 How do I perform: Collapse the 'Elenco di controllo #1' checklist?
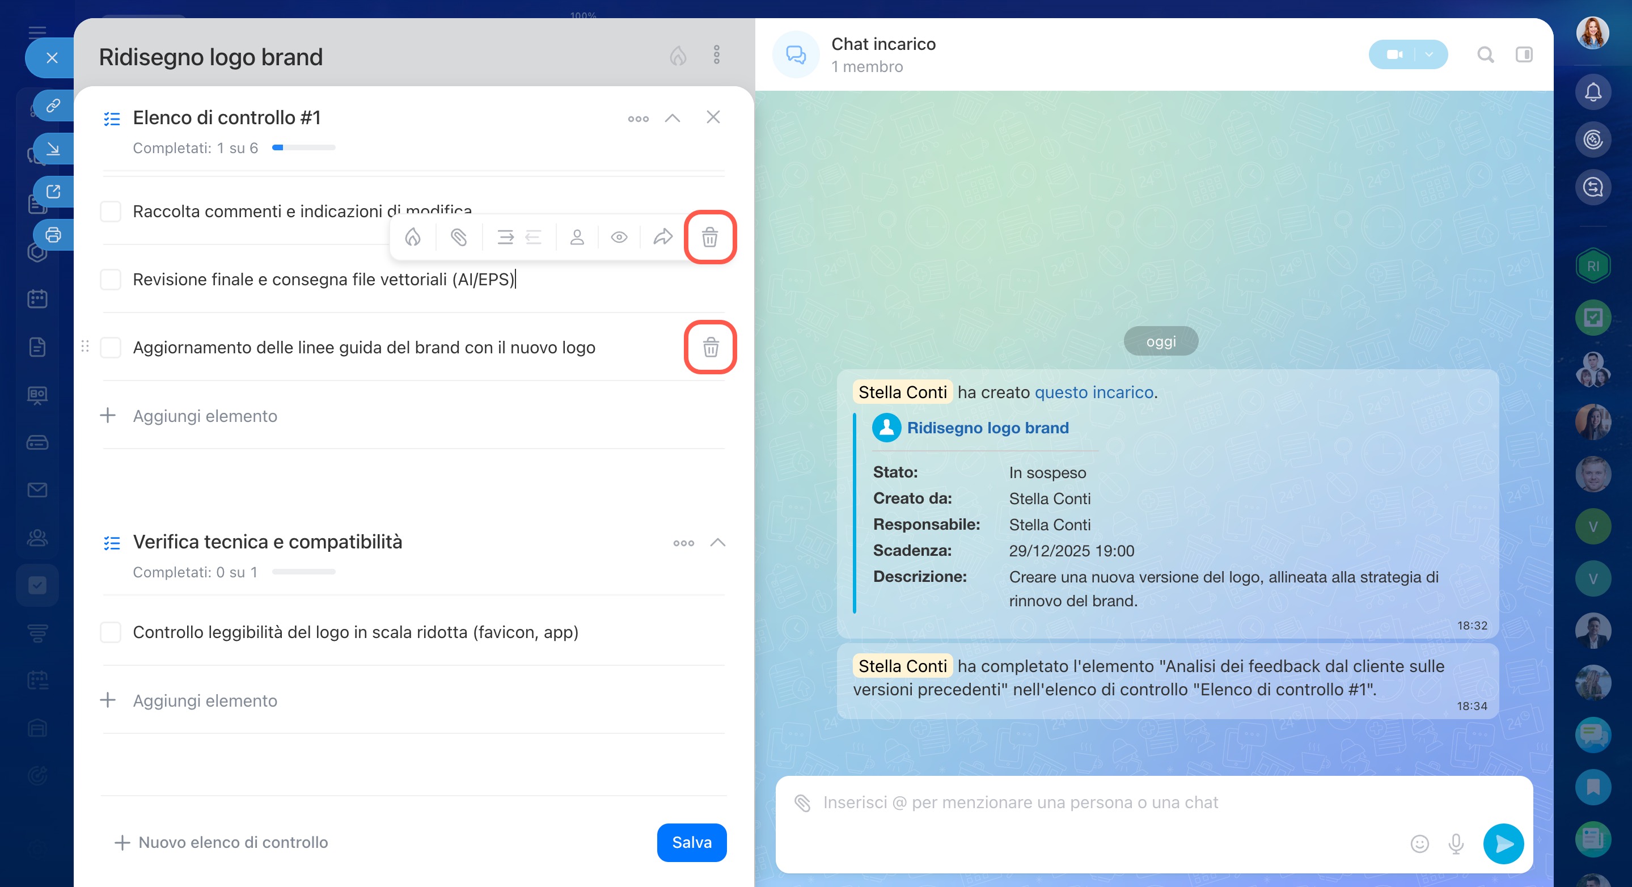(672, 118)
